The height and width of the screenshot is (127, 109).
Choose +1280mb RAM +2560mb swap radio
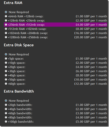coord(6,37)
